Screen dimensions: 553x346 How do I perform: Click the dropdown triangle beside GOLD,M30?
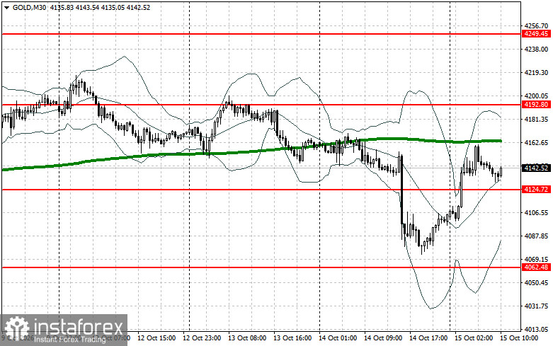pyautogui.click(x=6, y=7)
